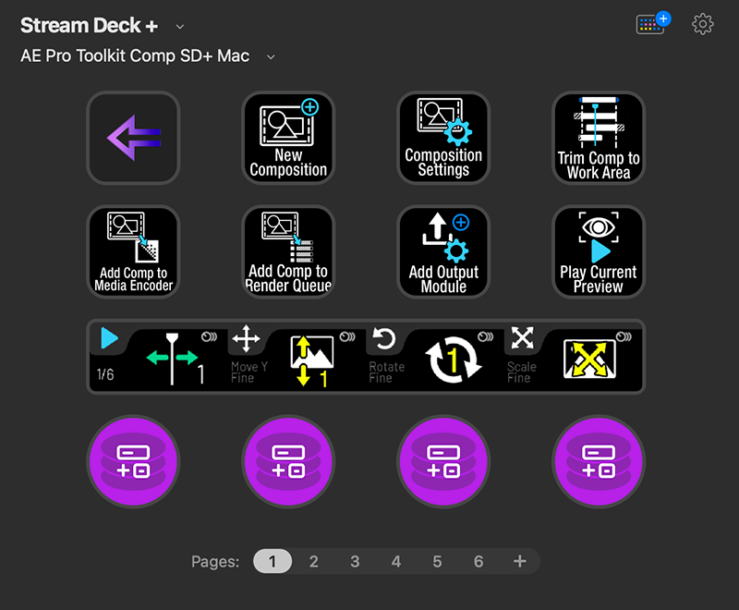Switch to page 1

273,561
